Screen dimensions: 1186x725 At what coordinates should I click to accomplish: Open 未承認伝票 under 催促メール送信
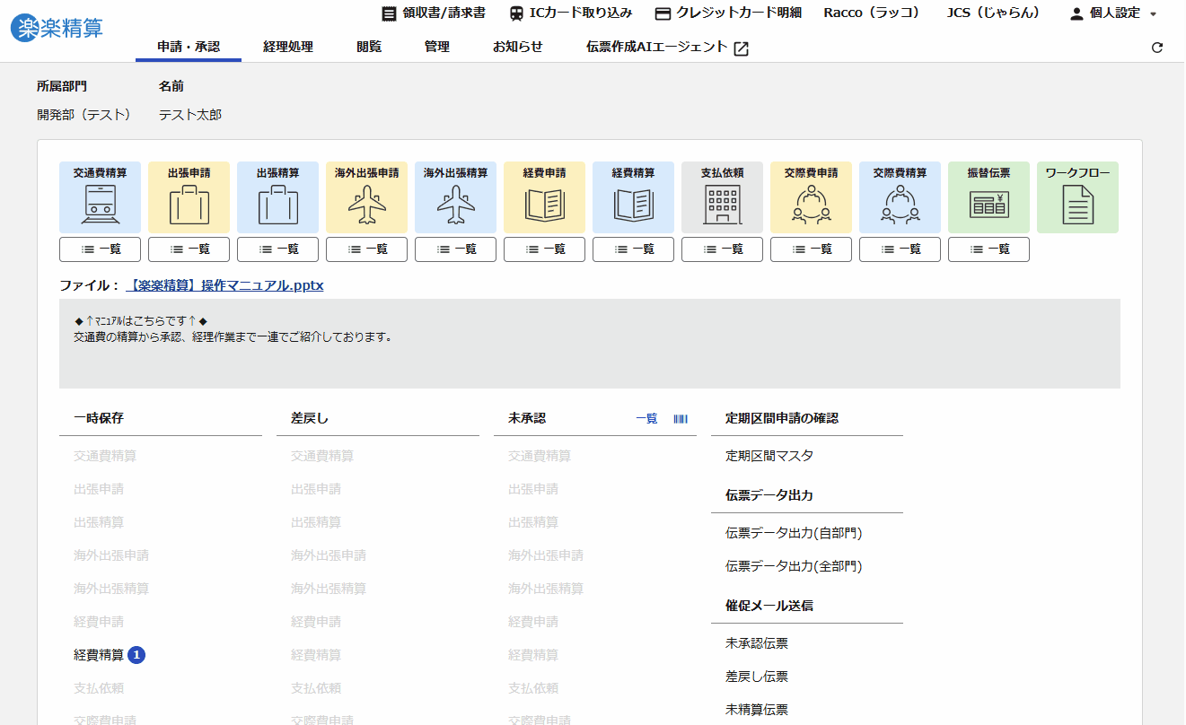click(x=757, y=643)
